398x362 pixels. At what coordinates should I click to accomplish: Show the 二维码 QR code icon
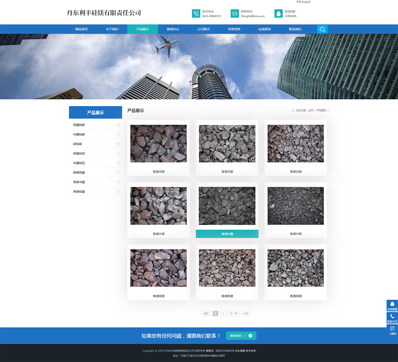tap(392, 330)
